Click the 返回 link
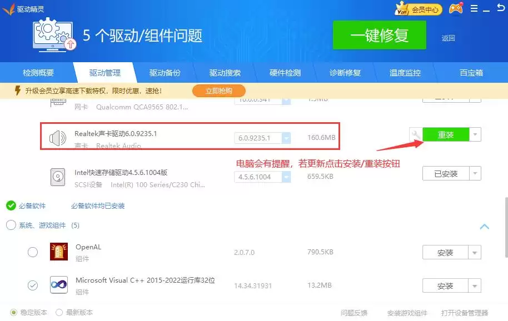508x321 pixels. pos(449,38)
